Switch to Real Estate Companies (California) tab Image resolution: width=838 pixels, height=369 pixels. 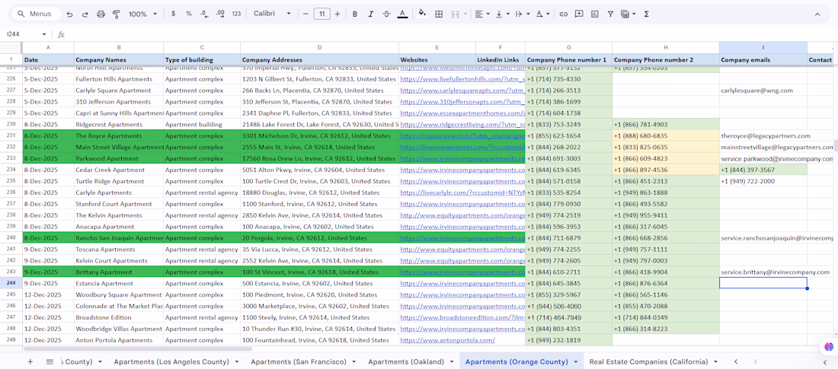point(648,361)
